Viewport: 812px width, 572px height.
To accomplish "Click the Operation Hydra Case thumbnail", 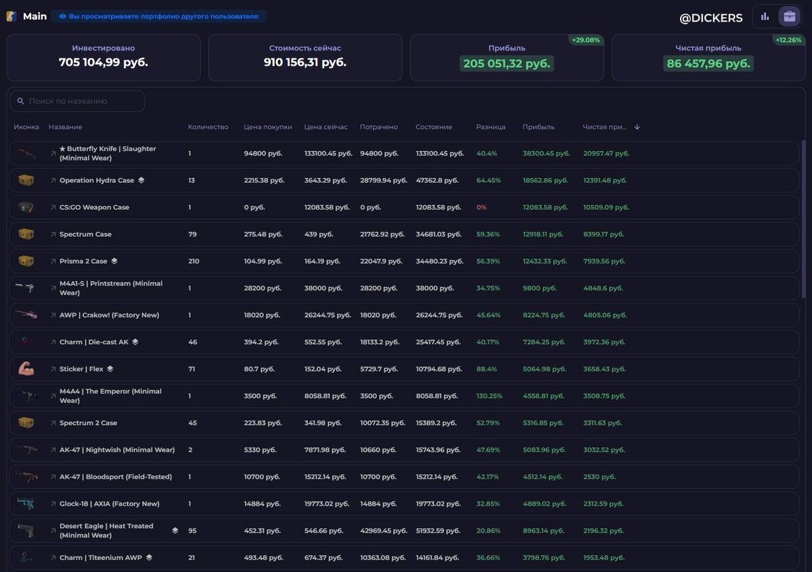I will [x=26, y=180].
